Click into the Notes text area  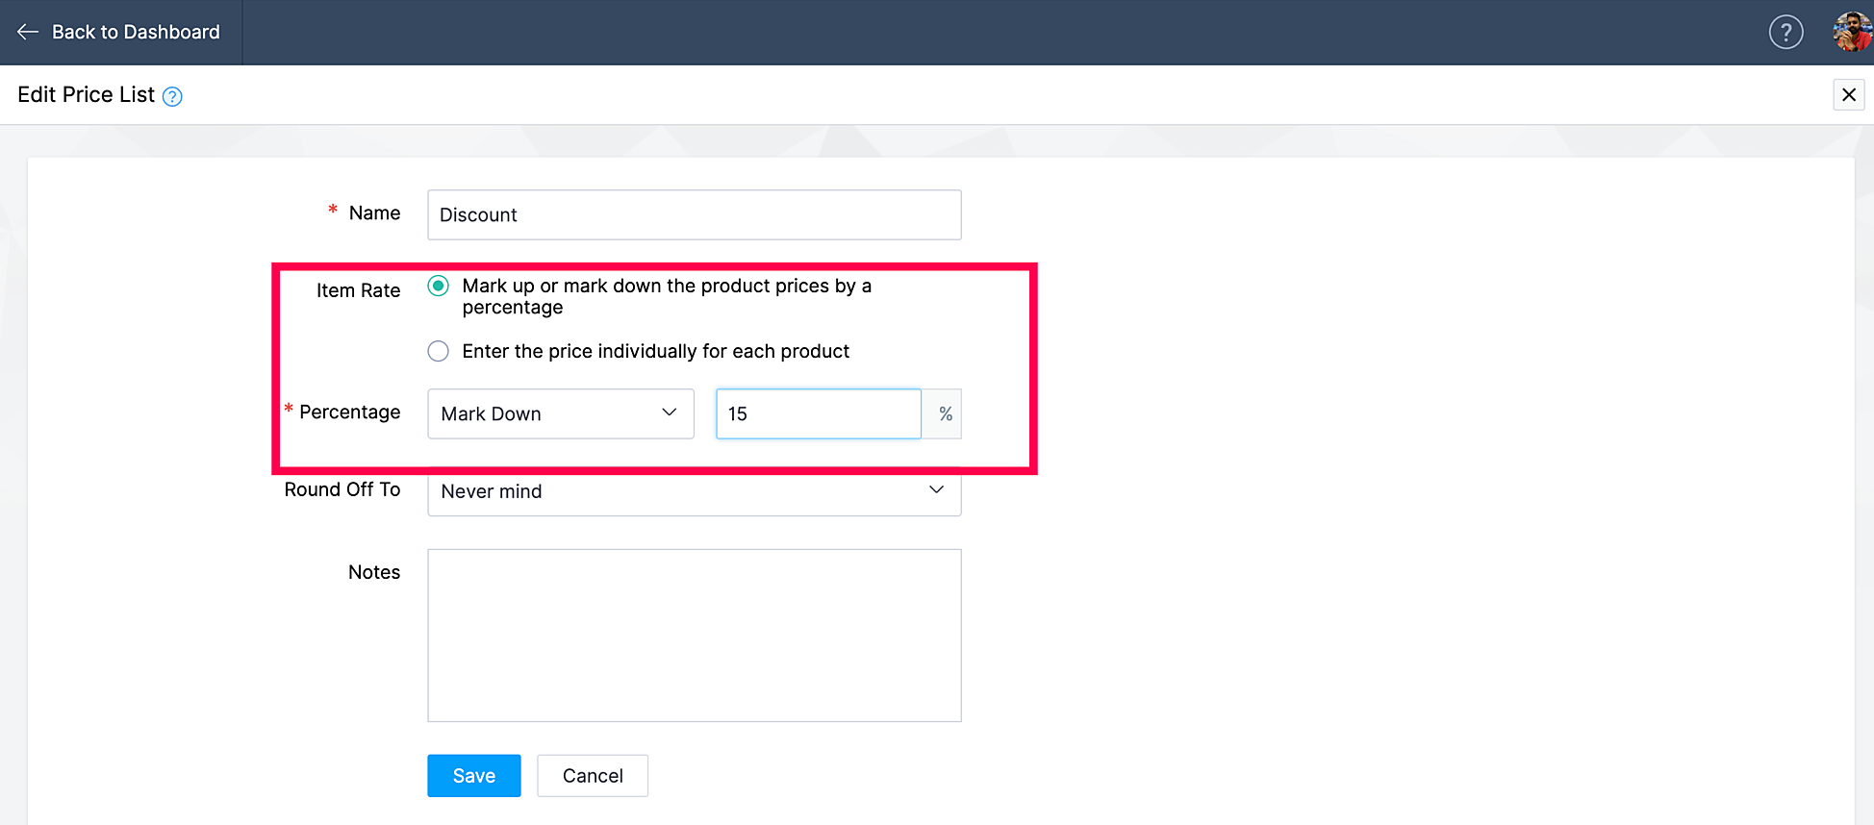[x=694, y=635]
